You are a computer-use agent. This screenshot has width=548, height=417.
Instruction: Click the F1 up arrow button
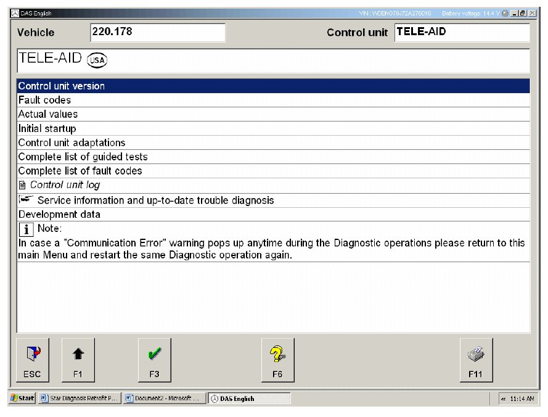pyautogui.click(x=78, y=360)
